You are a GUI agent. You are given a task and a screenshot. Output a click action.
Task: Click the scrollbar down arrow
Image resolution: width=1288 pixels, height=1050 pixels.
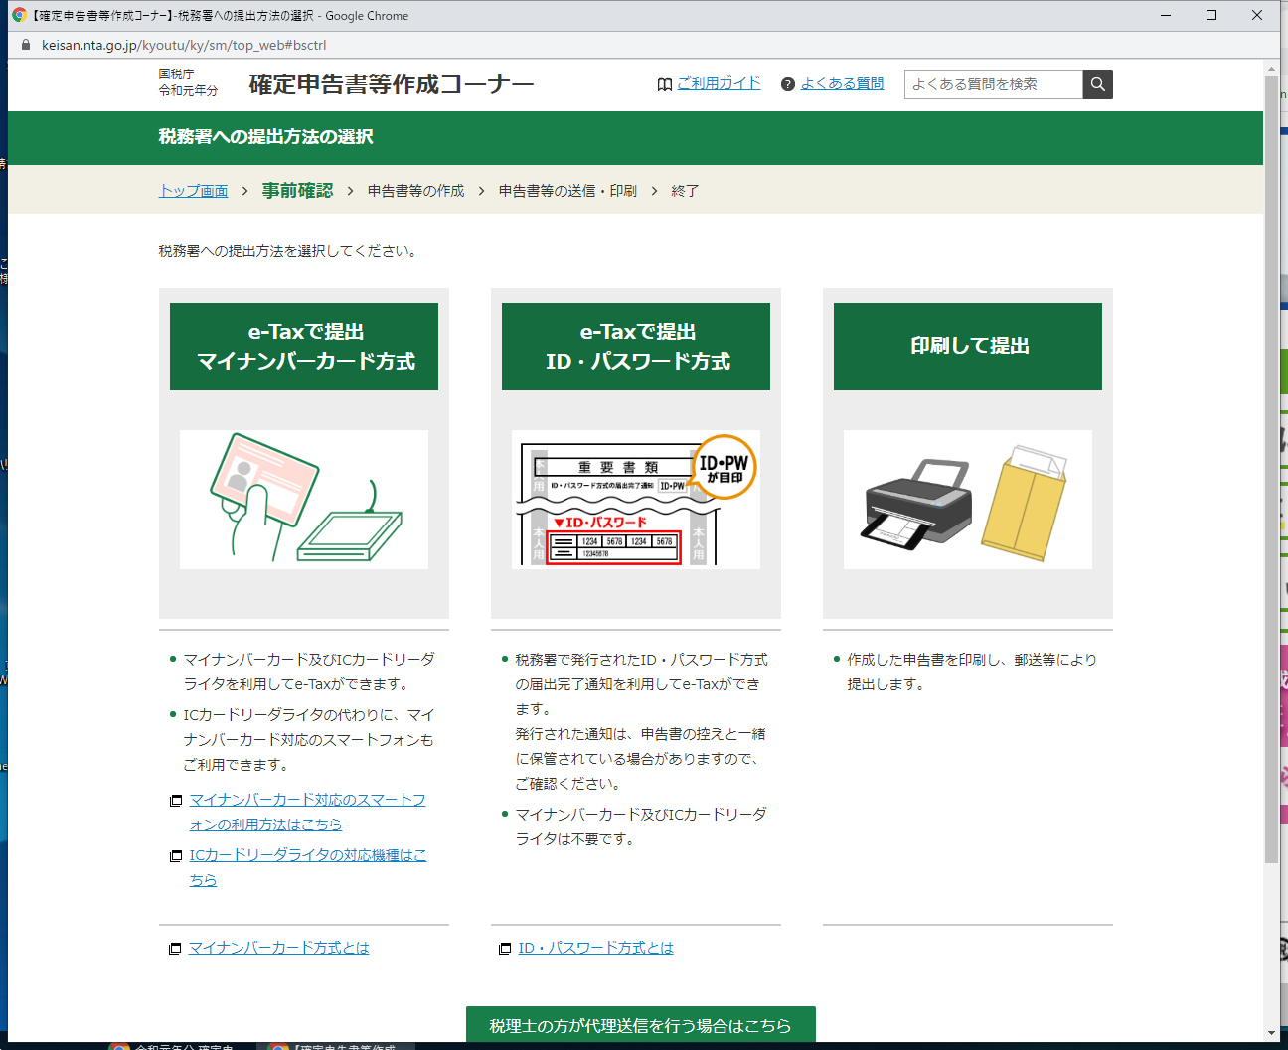[x=1271, y=1033]
